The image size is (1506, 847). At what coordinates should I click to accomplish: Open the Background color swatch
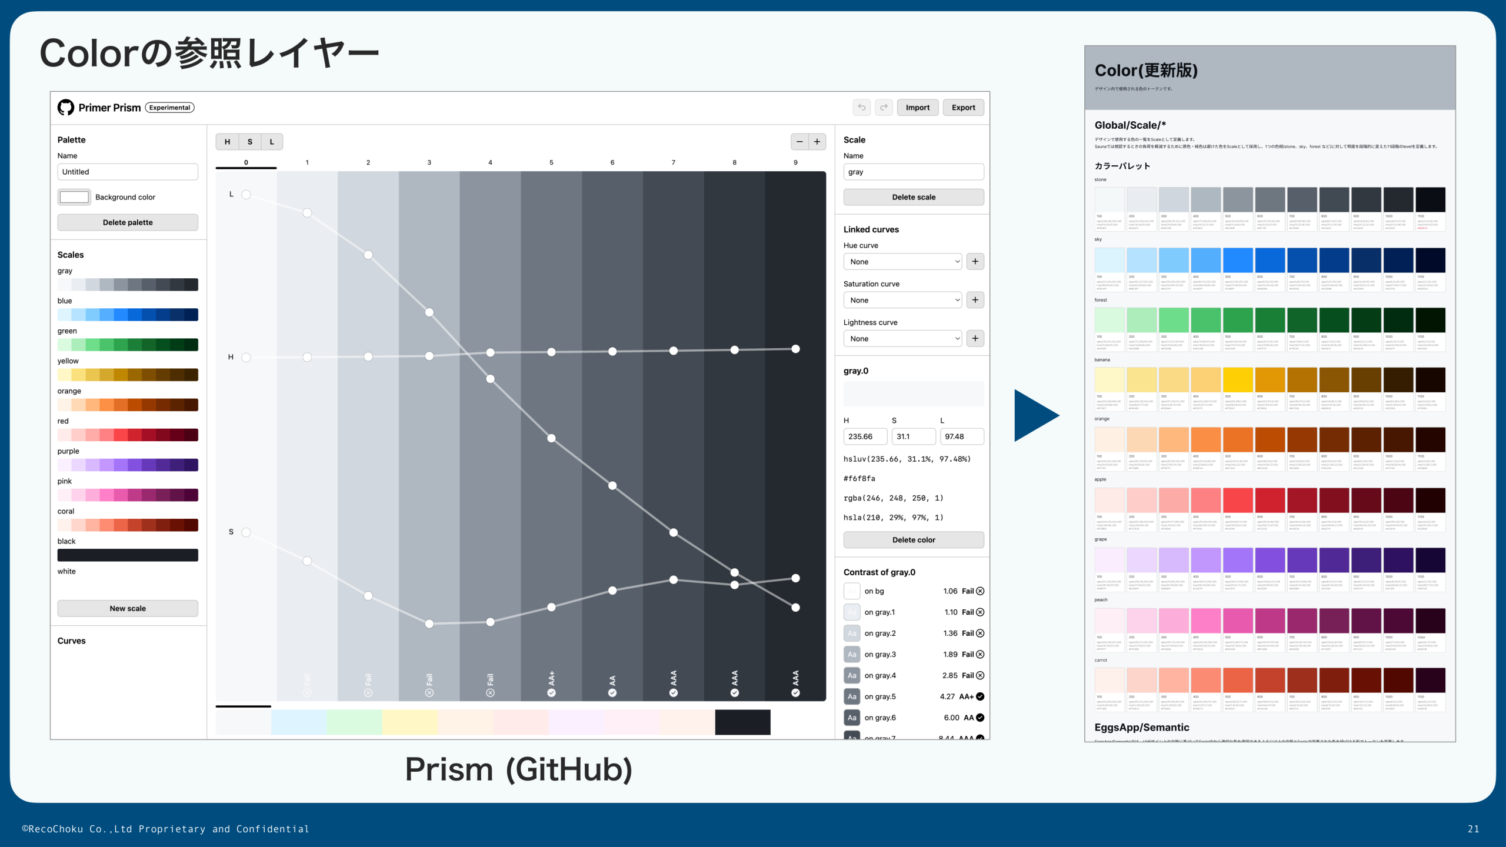coord(74,197)
